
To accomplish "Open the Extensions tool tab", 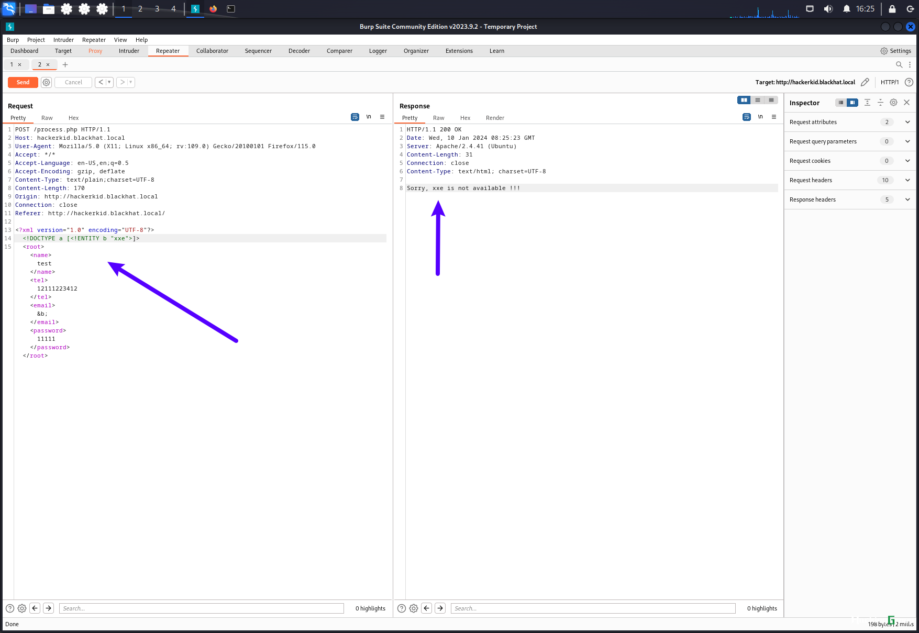I will coord(459,51).
